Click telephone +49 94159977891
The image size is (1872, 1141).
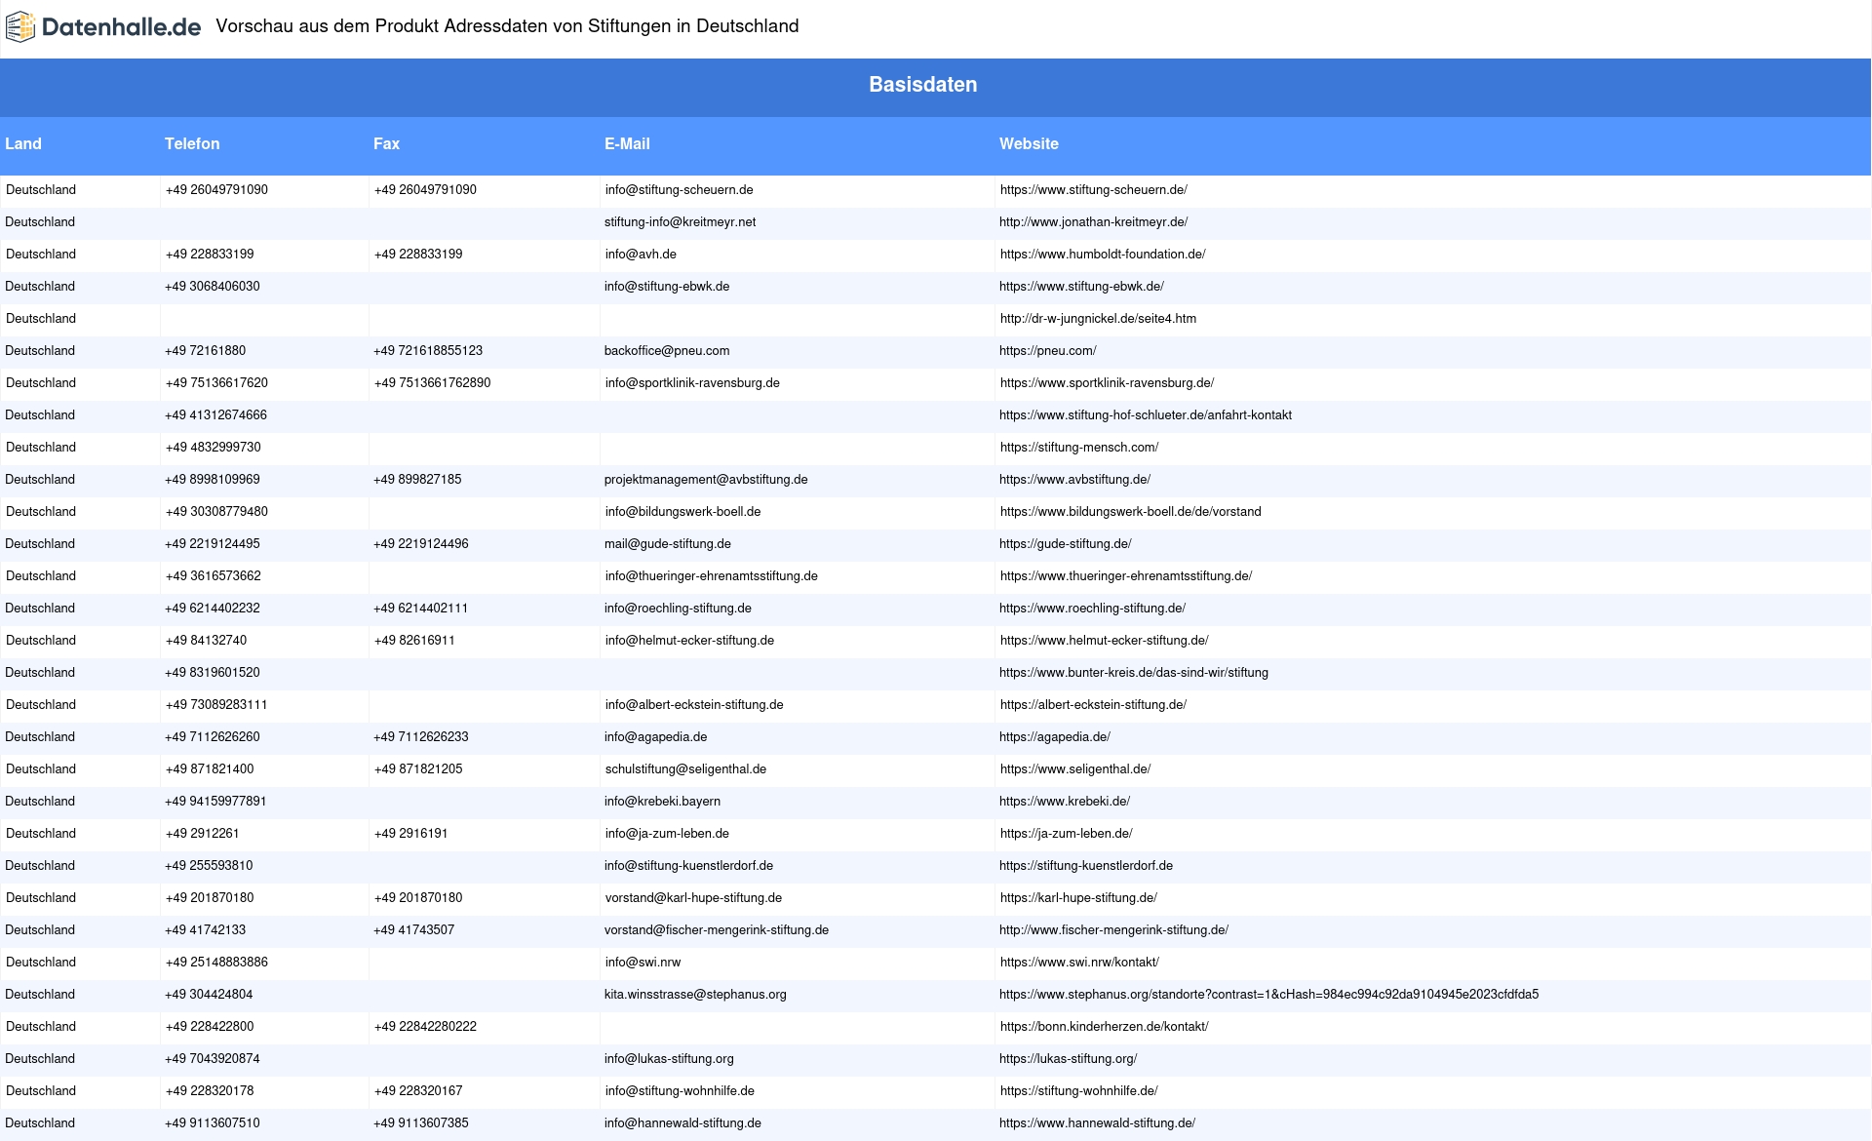(215, 802)
